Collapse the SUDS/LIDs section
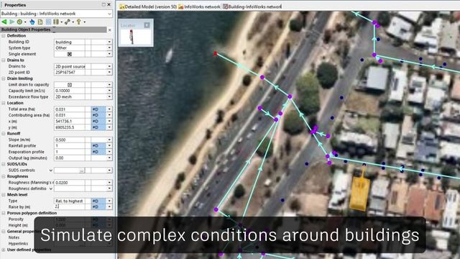Image resolution: width=460 pixels, height=259 pixels. point(4,164)
